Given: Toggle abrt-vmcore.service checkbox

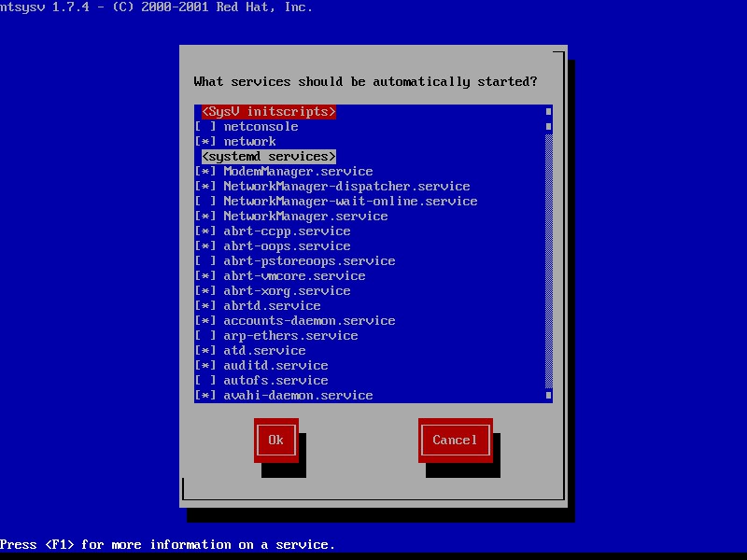Looking at the screenshot, I should (205, 275).
